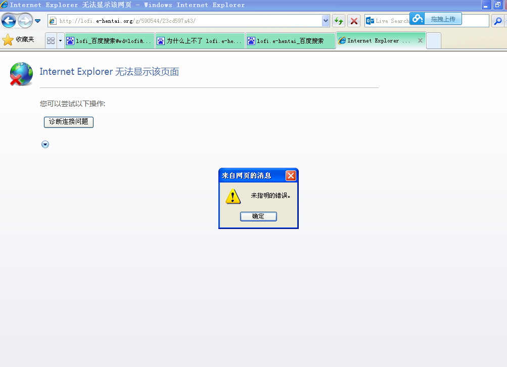This screenshot has height=367, width=507.
Task: Click the yellow warning icon in dialog
Action: [x=233, y=196]
